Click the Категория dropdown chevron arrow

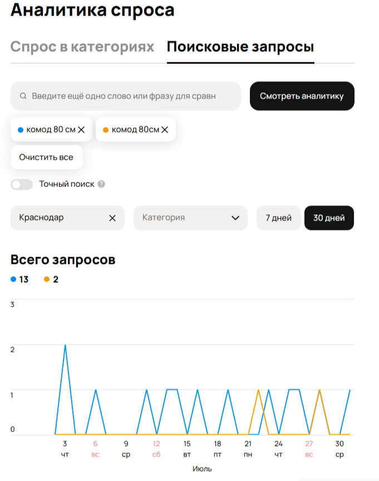[235, 218]
